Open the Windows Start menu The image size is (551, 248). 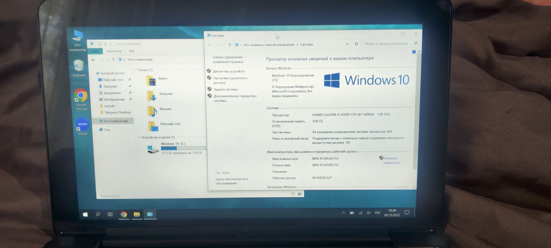[x=85, y=214]
